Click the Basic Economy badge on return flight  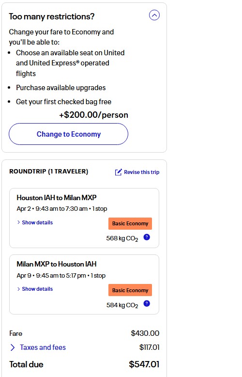130,290
